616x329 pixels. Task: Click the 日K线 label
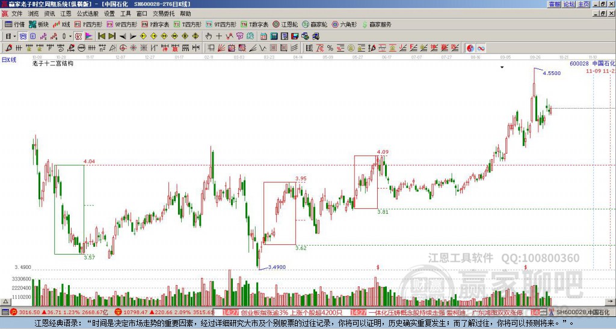pos(9,60)
